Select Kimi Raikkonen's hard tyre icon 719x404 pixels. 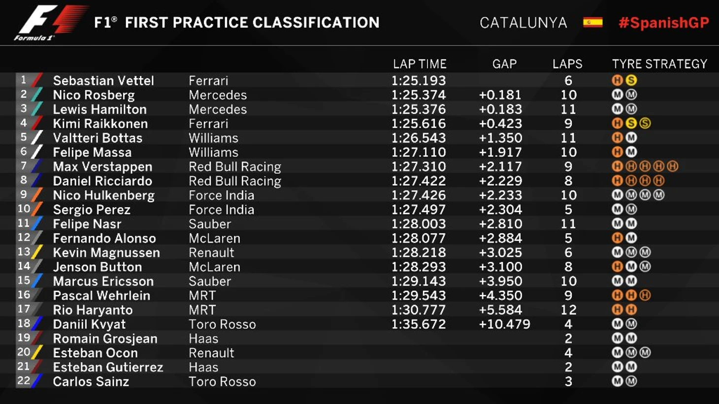[617, 124]
